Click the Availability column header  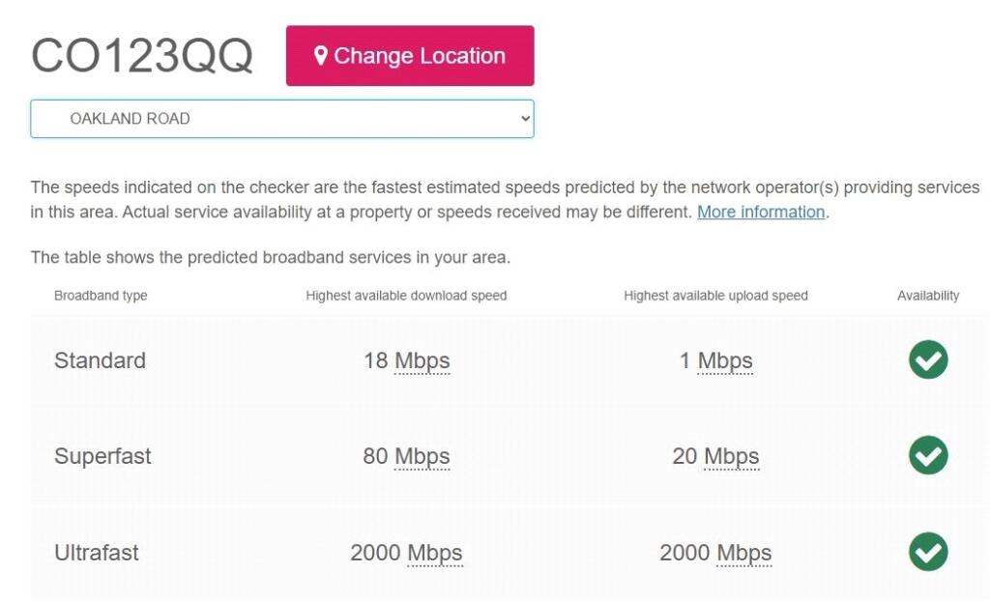928,296
